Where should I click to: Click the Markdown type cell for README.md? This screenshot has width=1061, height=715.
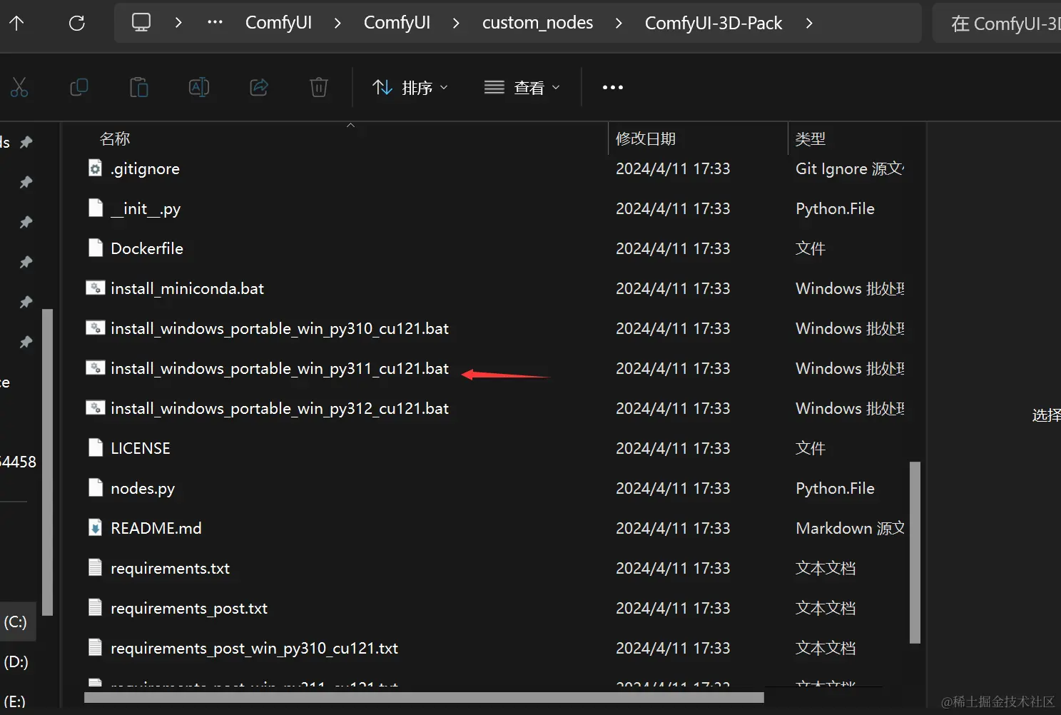(x=850, y=528)
